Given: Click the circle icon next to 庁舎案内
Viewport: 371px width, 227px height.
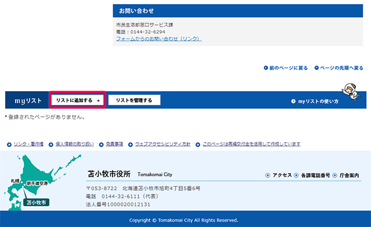Looking at the screenshot, I should point(334,175).
